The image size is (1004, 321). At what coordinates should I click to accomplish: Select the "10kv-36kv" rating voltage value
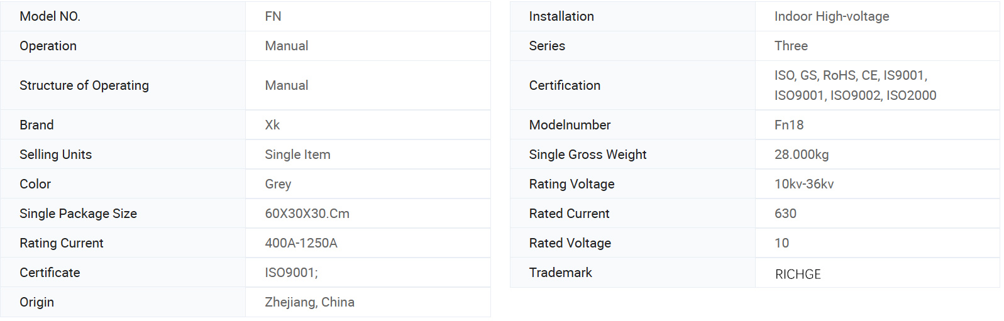point(804,184)
